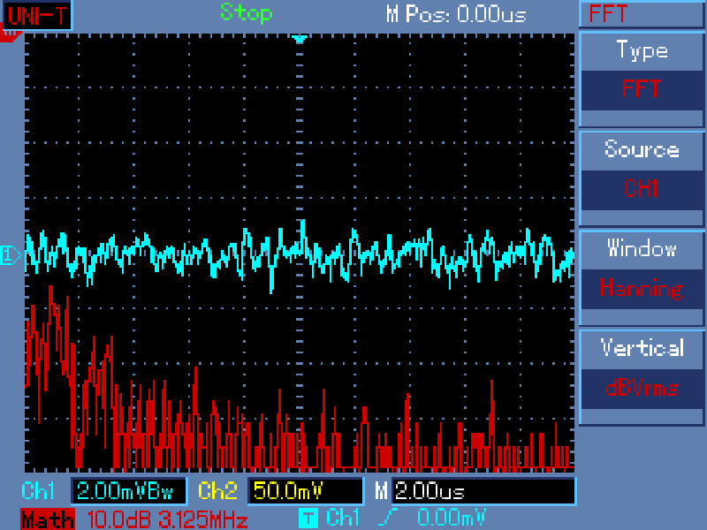Viewport: 707px width, 530px height.
Task: Select the Type menu option
Action: (x=642, y=50)
